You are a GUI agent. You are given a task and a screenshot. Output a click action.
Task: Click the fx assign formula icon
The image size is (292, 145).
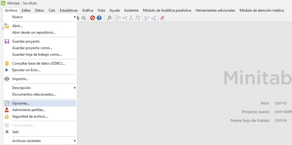click(110, 18)
